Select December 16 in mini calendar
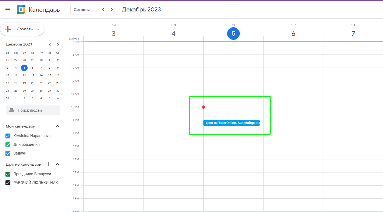 (58, 75)
